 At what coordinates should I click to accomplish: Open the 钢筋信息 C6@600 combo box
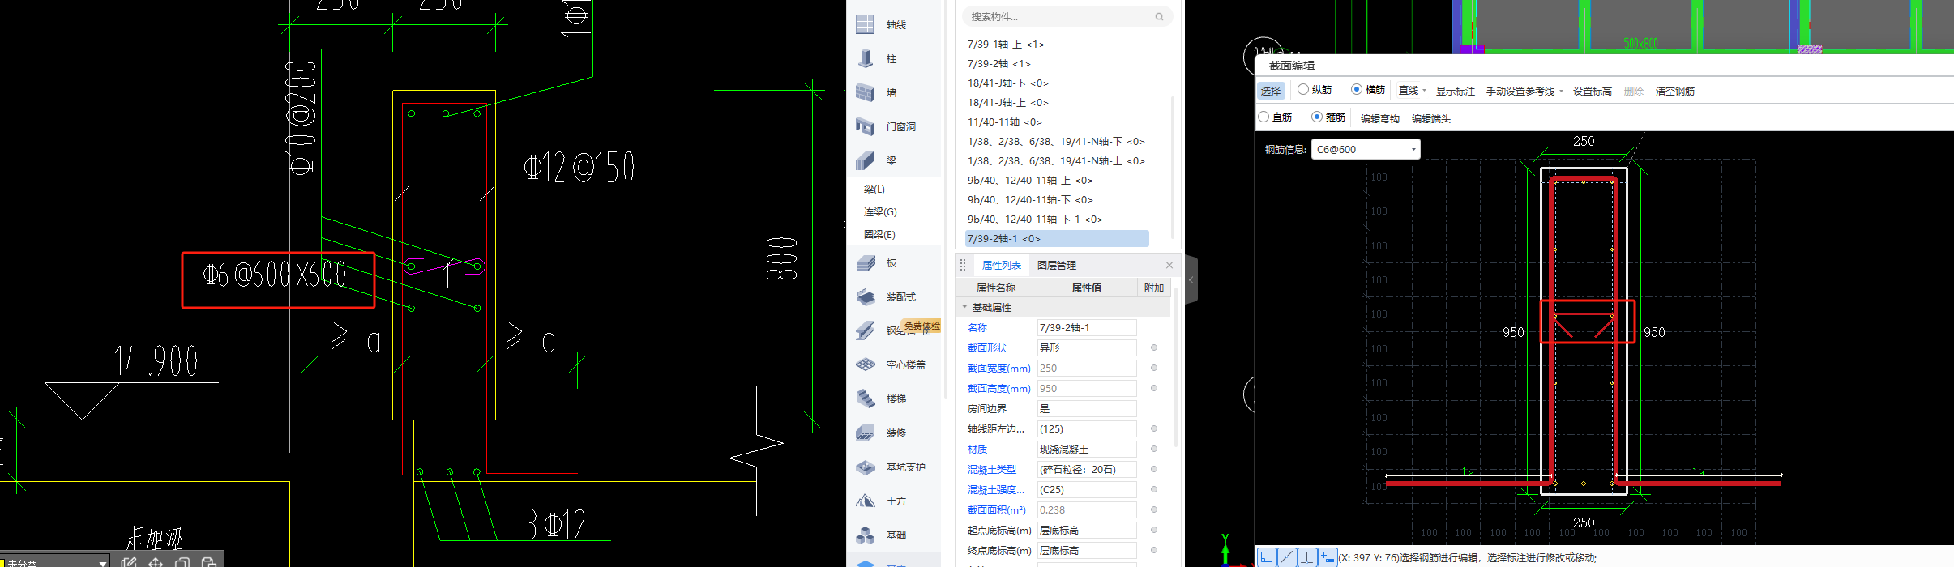coord(1366,149)
